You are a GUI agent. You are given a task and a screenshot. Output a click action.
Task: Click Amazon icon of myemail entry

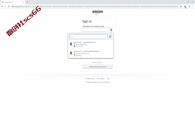[71, 44]
